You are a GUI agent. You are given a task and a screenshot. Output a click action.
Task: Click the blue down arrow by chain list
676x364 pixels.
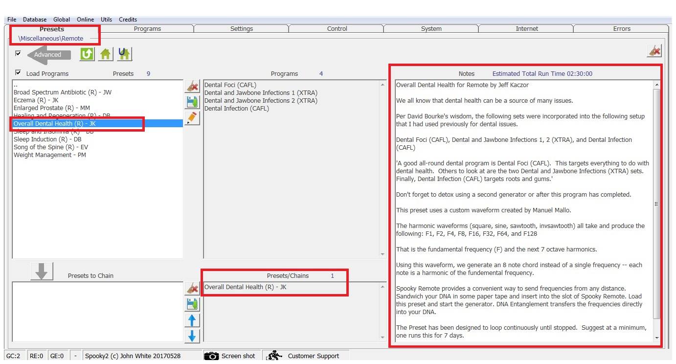(x=192, y=336)
